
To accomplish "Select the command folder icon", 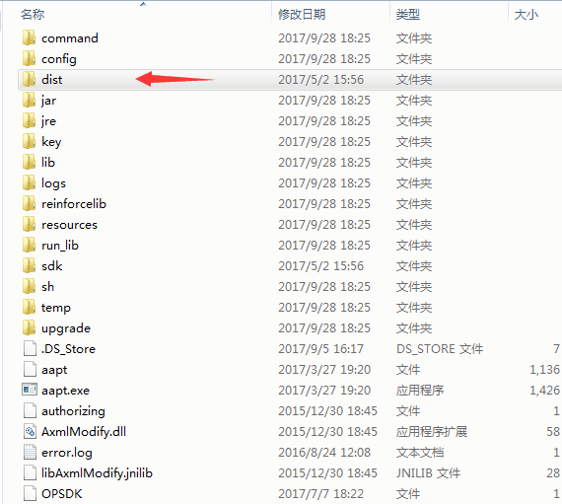I will coord(29,37).
